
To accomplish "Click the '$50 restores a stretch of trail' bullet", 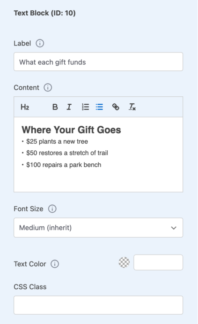I will coord(67,153).
